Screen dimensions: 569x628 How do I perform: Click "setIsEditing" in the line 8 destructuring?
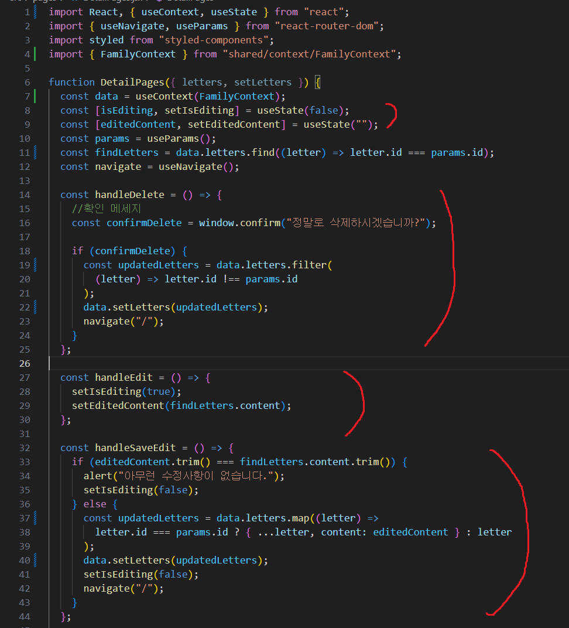(199, 110)
